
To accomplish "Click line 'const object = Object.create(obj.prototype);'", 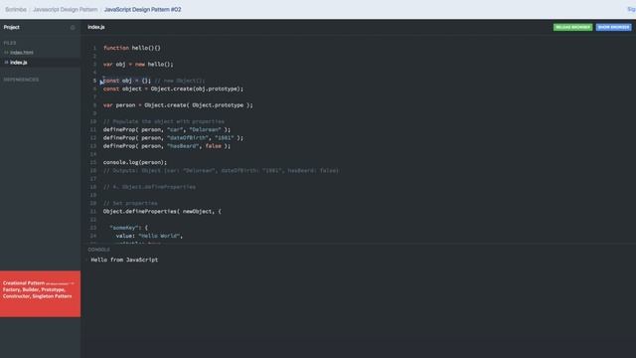I will 173,89.
